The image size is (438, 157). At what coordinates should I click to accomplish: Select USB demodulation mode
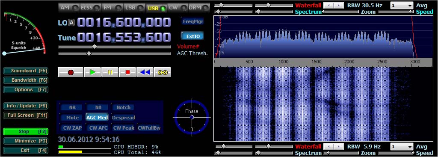pyautogui.click(x=157, y=8)
